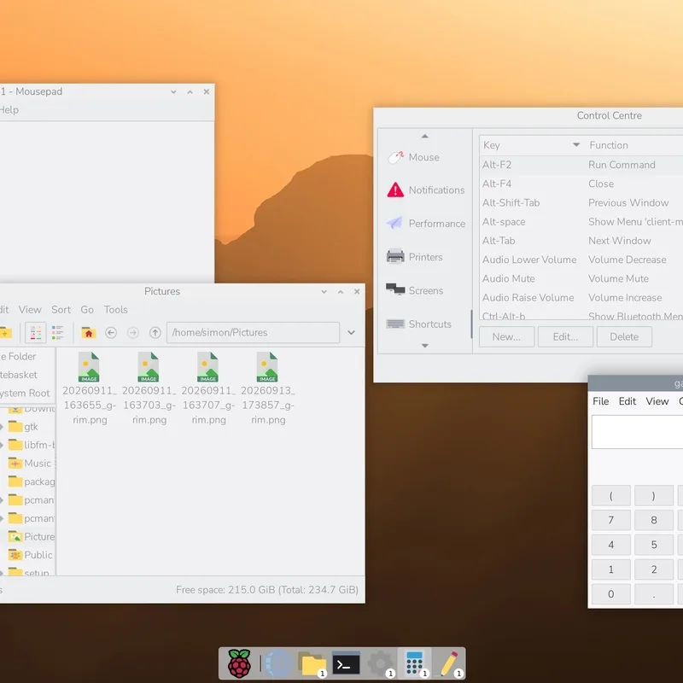The image size is (683, 683).
Task: Click calculator decimal point button
Action: (x=654, y=594)
